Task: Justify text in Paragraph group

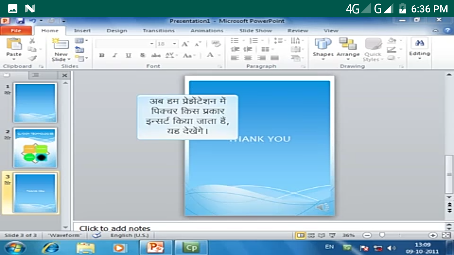Action: [x=275, y=58]
